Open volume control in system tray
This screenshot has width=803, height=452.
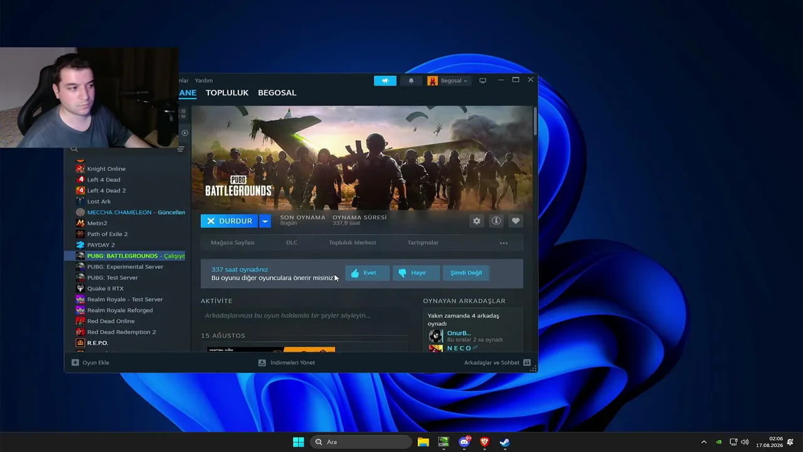(745, 442)
